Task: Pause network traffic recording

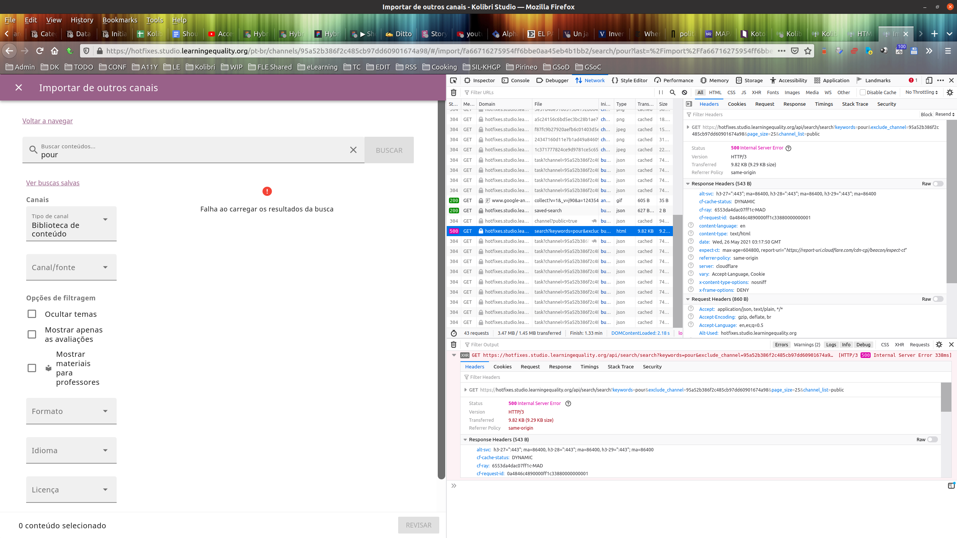Action: (660, 92)
